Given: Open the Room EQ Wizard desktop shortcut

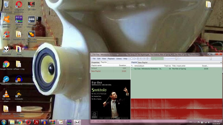Looking at the screenshot, I should pos(19,22).
